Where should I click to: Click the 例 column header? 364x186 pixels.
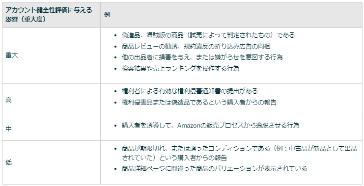click(x=107, y=15)
